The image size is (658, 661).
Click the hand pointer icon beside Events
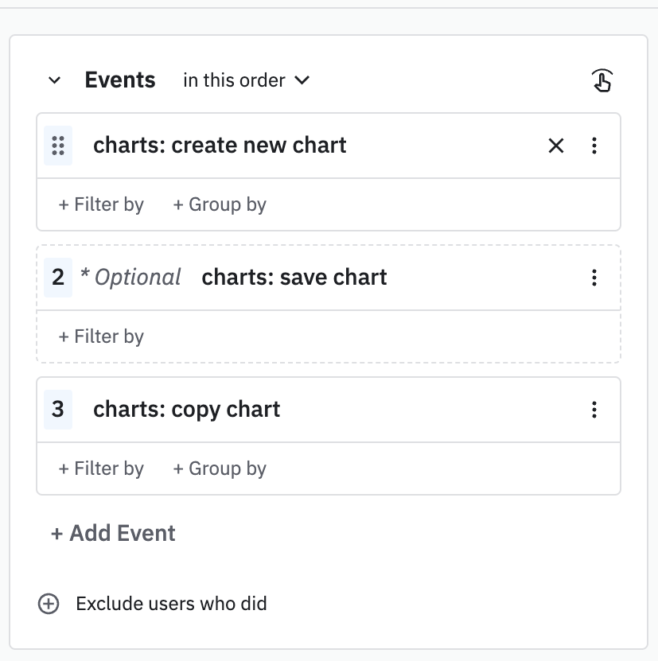tap(602, 80)
